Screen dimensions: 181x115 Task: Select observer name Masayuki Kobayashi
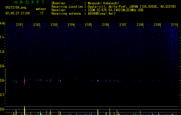tap(103, 3)
